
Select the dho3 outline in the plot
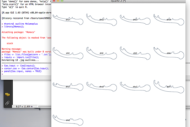point(135,87)
